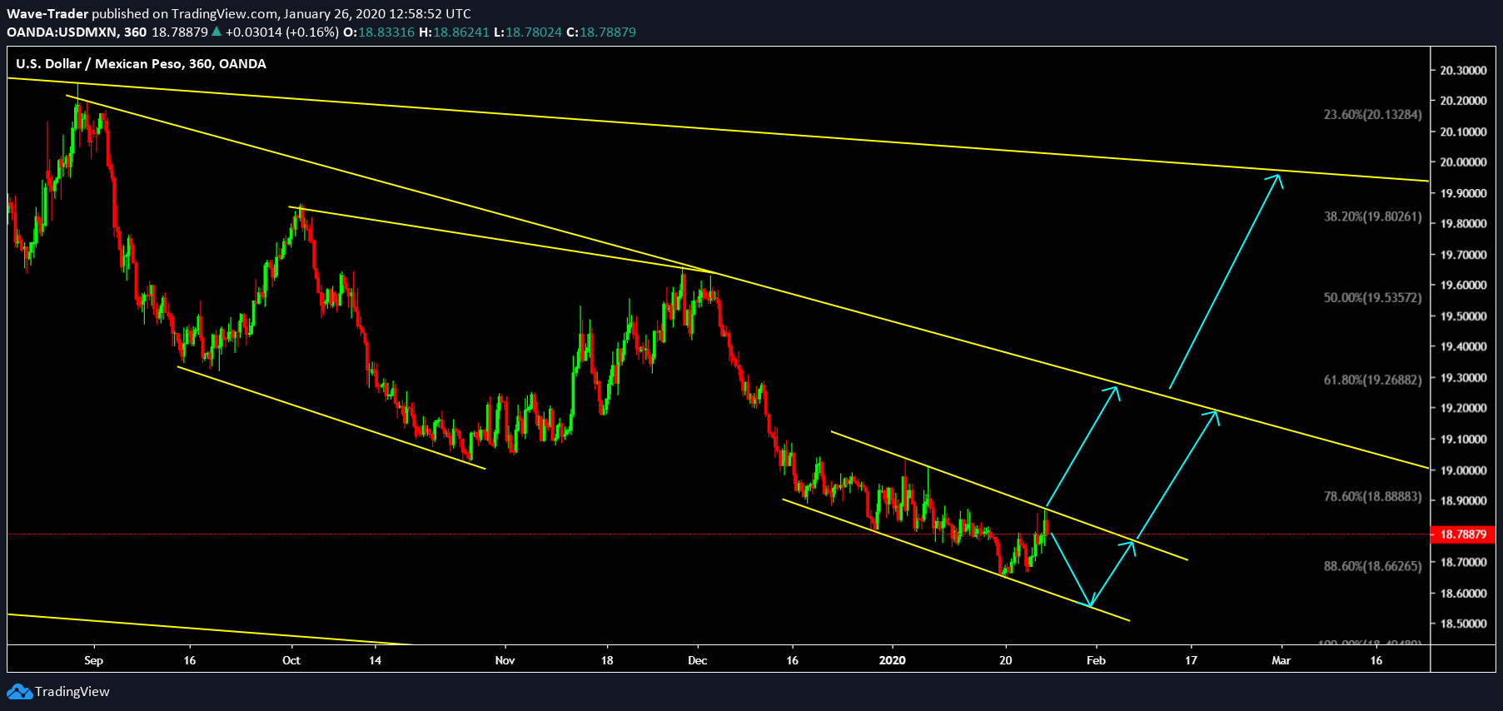
Task: Click the open value O:18.83316
Action: 379,32
